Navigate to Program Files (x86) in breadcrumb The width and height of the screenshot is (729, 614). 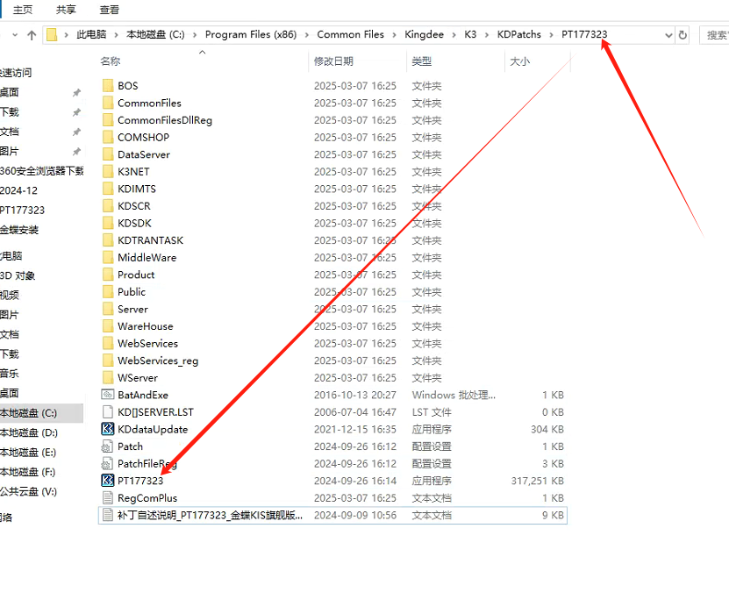(251, 34)
